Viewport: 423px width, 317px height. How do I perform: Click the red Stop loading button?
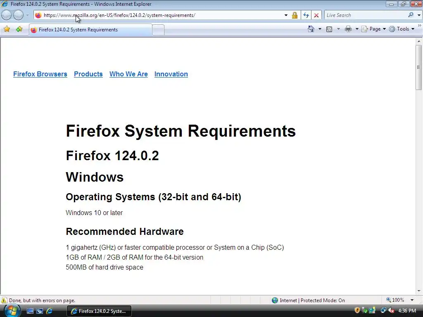coord(316,15)
